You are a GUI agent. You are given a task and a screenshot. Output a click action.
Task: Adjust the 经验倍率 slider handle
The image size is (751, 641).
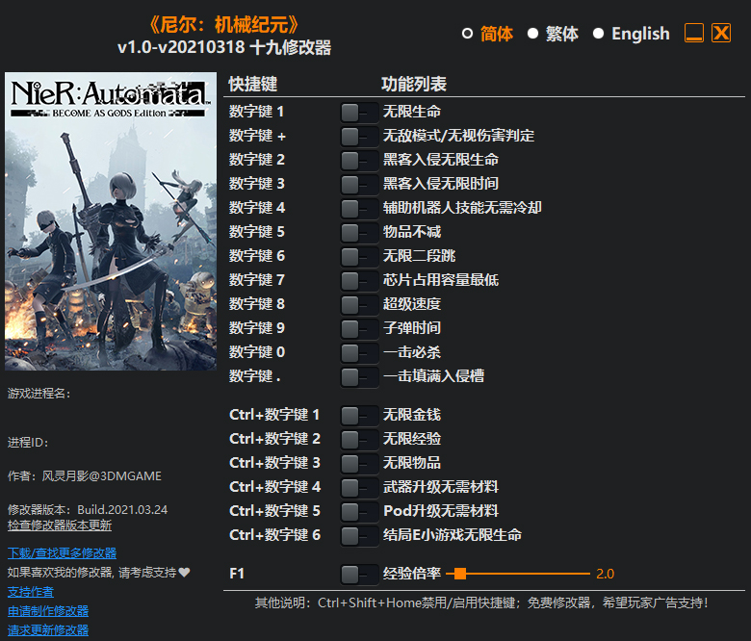click(460, 574)
